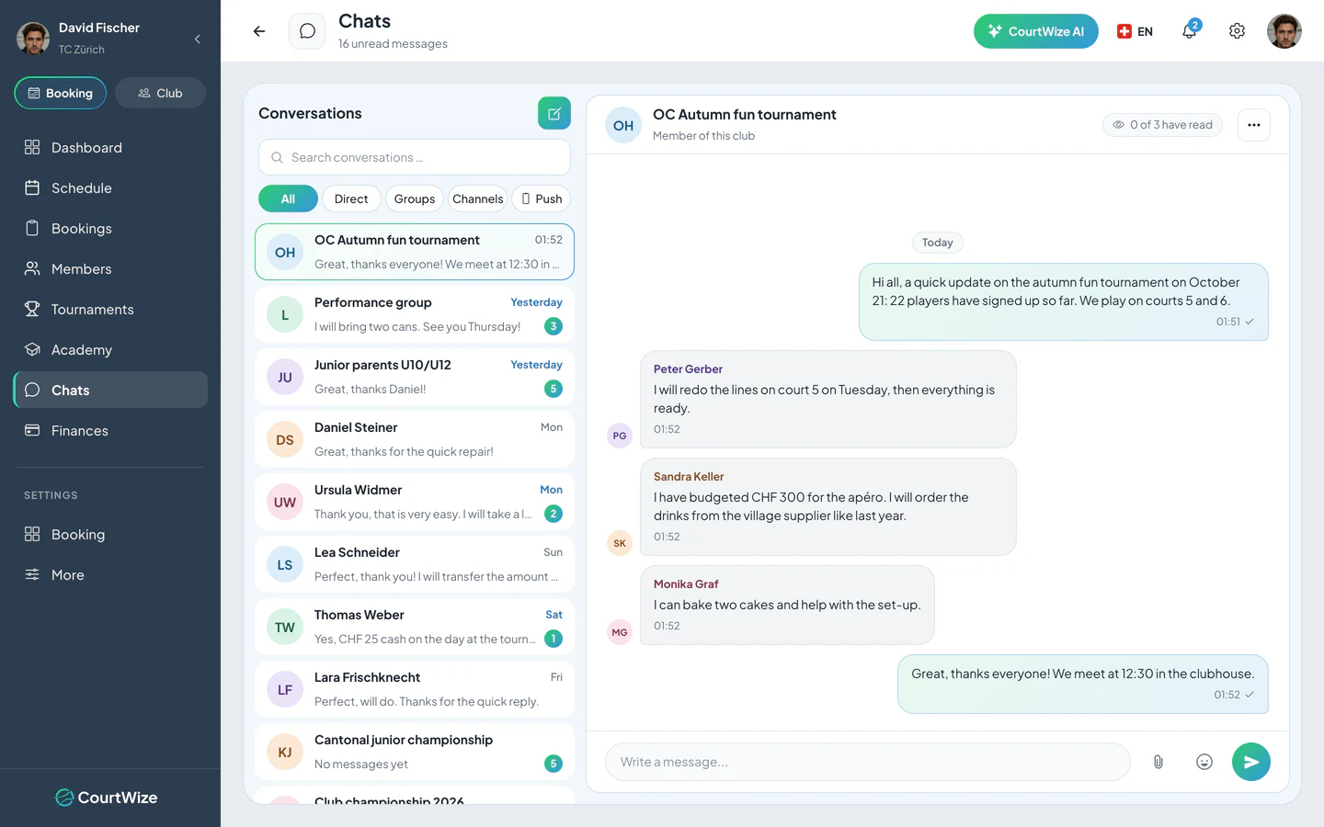Screen dimensions: 1324x827
Task: Focus the 'Write a message...' input
Action: 868,762
